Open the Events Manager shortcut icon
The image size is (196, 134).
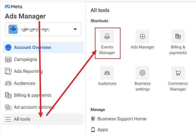click(x=107, y=37)
